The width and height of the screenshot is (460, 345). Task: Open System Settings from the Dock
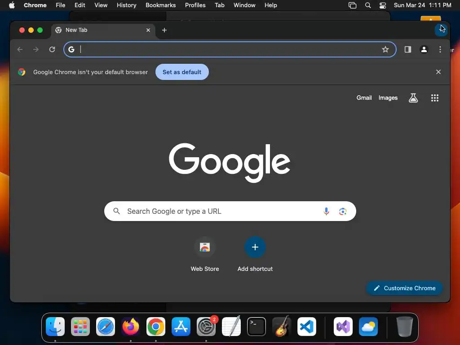[206, 327]
